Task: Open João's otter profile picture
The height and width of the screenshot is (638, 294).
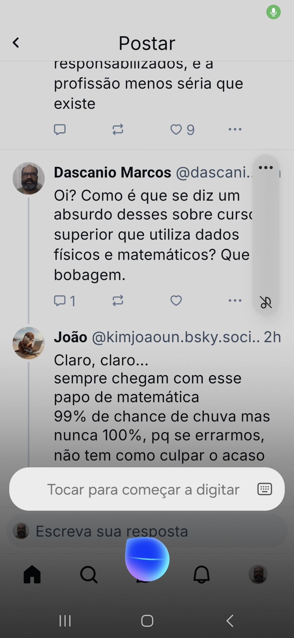Action: pyautogui.click(x=28, y=343)
